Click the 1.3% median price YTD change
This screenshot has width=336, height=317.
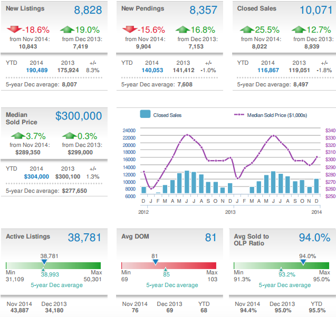[93, 176]
